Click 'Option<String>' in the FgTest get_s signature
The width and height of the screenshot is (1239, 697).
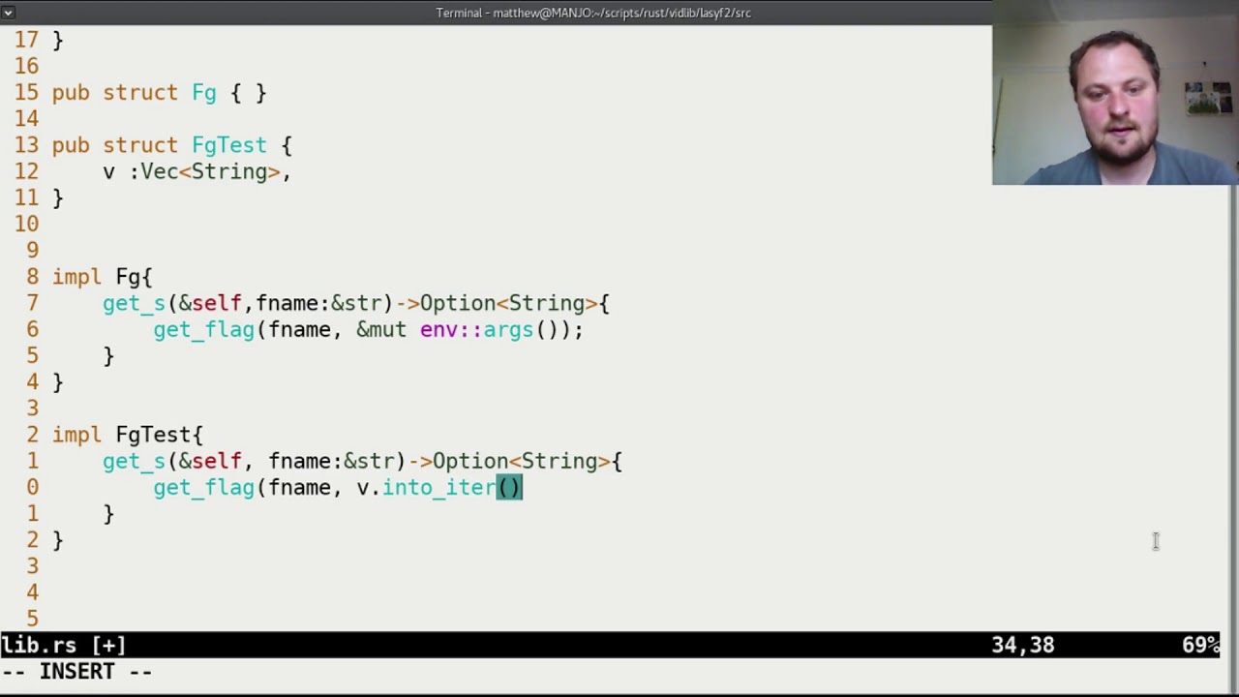click(x=521, y=462)
